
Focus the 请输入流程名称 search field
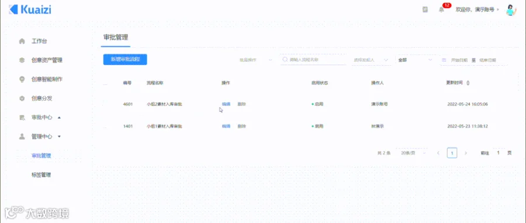pyautogui.click(x=313, y=59)
